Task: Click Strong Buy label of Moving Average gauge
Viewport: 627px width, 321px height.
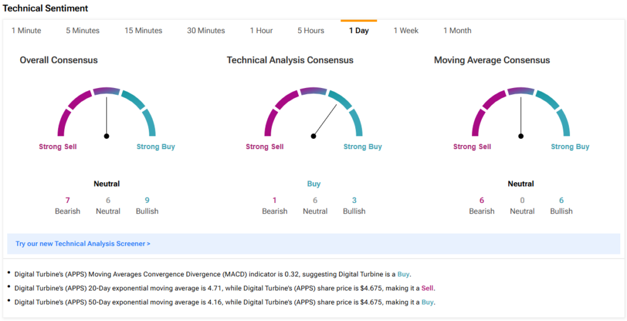Action: pos(570,147)
